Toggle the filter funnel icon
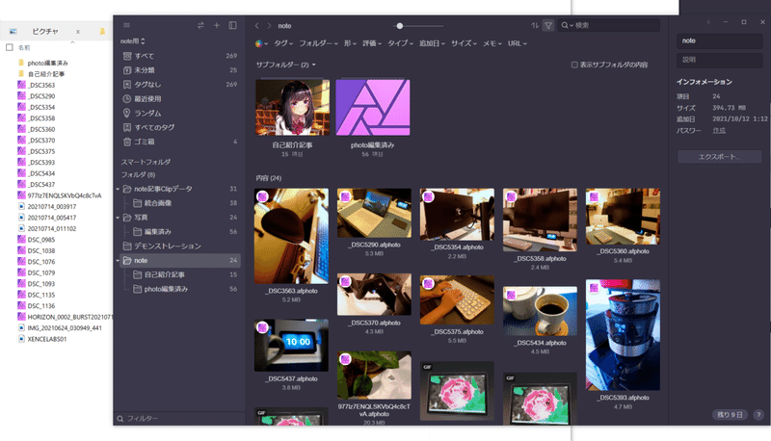The height and width of the screenshot is (441, 771). coord(548,26)
